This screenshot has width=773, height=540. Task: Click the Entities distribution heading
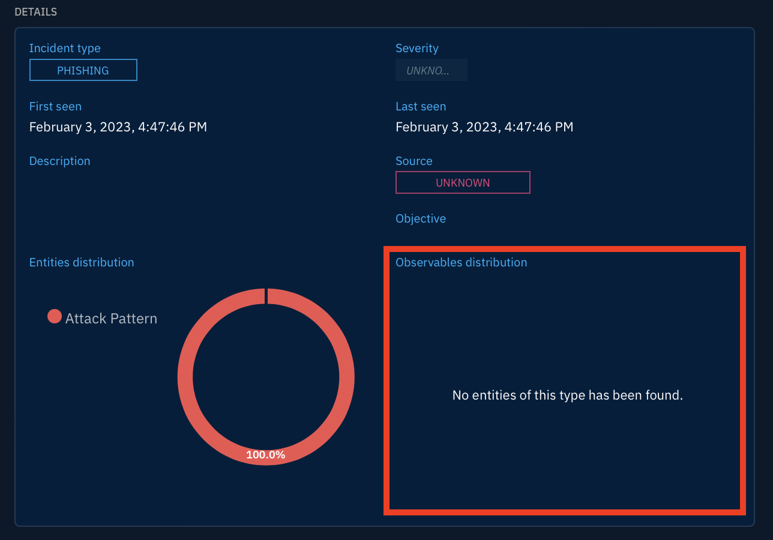click(81, 262)
